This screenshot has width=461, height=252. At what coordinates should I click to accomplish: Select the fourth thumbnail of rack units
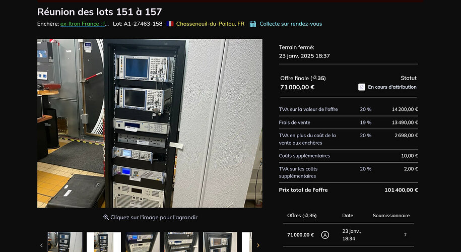[x=181, y=242]
